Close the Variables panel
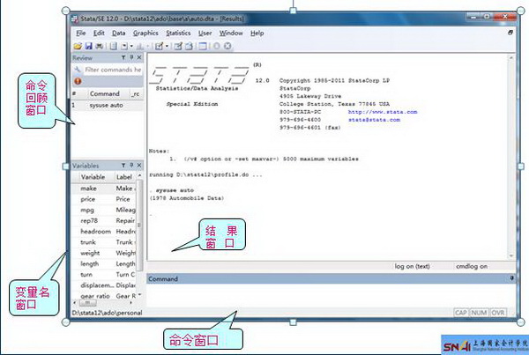This screenshot has height=355, width=529. (x=138, y=166)
